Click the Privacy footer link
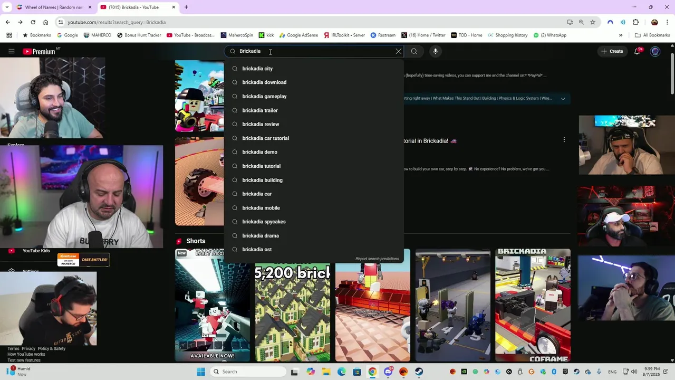This screenshot has width=675, height=380. click(28, 348)
